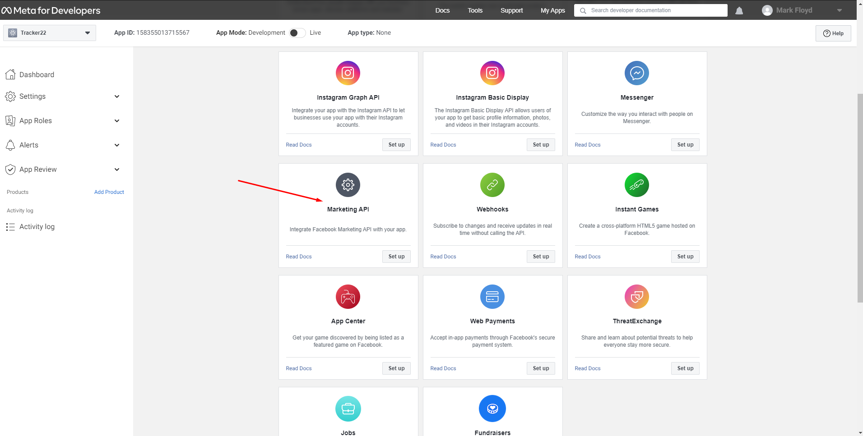Screen dimensions: 863x436
Task: Set up ThreatExchange
Action: coord(685,368)
